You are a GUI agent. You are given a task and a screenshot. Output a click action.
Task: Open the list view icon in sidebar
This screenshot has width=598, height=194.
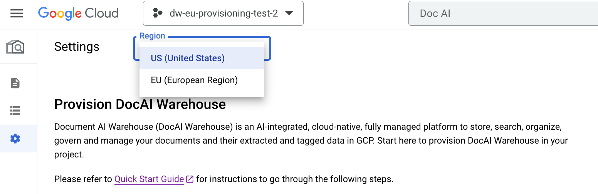(15, 111)
